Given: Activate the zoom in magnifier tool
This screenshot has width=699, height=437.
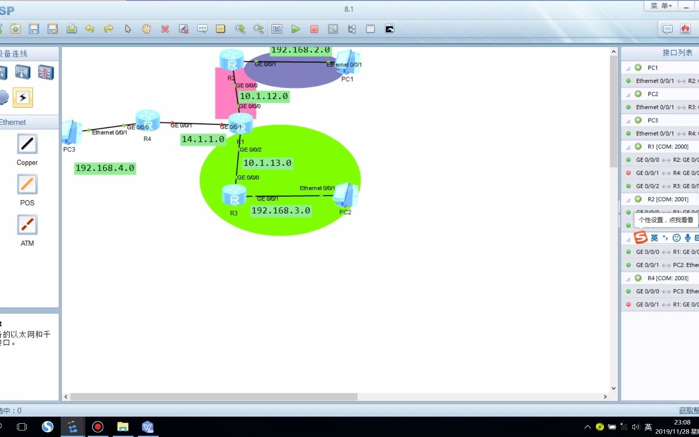Looking at the screenshot, I should (x=240, y=29).
